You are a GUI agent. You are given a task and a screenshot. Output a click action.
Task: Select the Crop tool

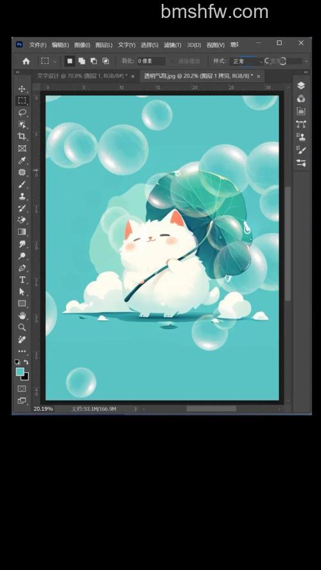pyautogui.click(x=22, y=136)
